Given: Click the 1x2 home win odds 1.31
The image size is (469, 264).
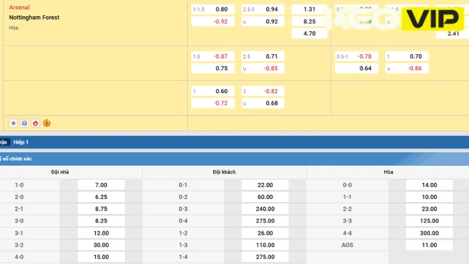Looking at the screenshot, I should 309,9.
